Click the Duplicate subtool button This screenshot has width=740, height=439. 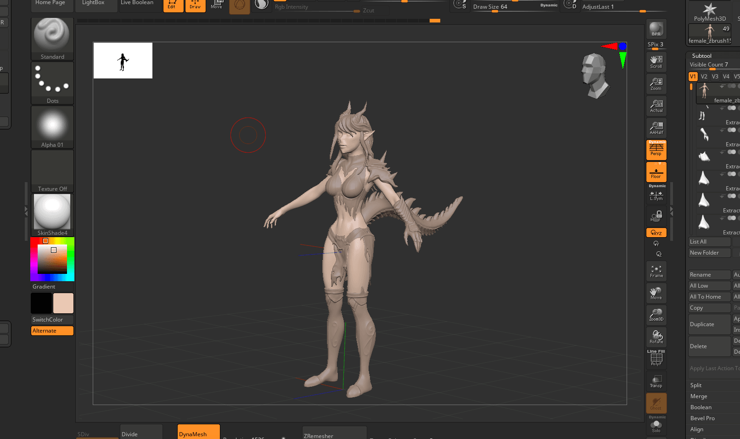pos(710,324)
